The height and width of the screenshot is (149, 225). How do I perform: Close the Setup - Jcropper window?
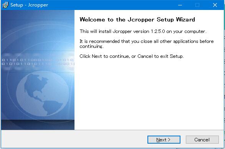point(215,5)
